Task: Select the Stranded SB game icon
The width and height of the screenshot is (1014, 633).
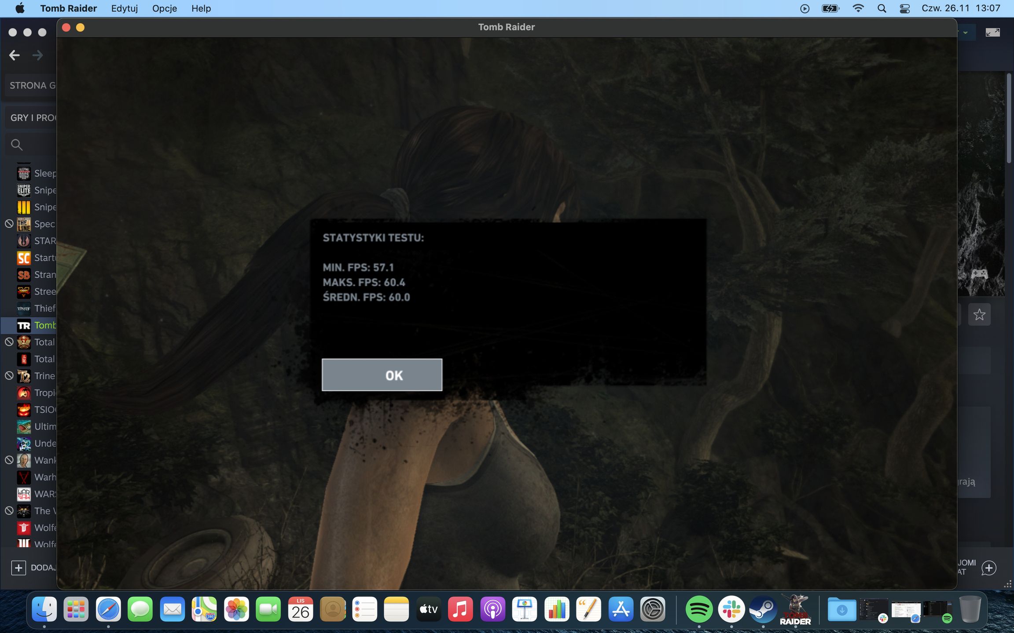Action: pos(24,275)
